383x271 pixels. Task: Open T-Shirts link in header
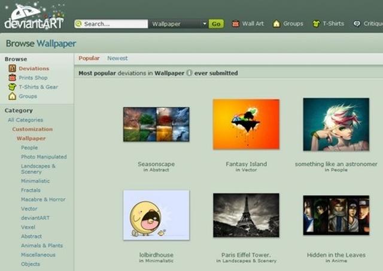point(333,24)
